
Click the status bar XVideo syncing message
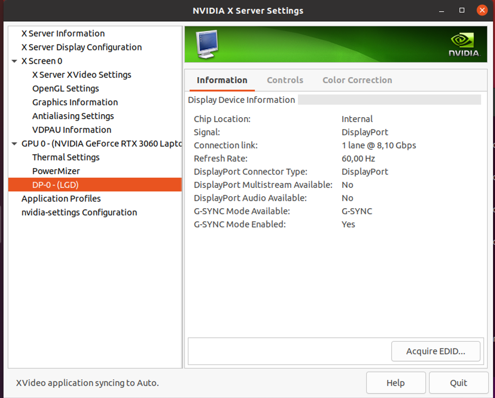pyautogui.click(x=88, y=383)
